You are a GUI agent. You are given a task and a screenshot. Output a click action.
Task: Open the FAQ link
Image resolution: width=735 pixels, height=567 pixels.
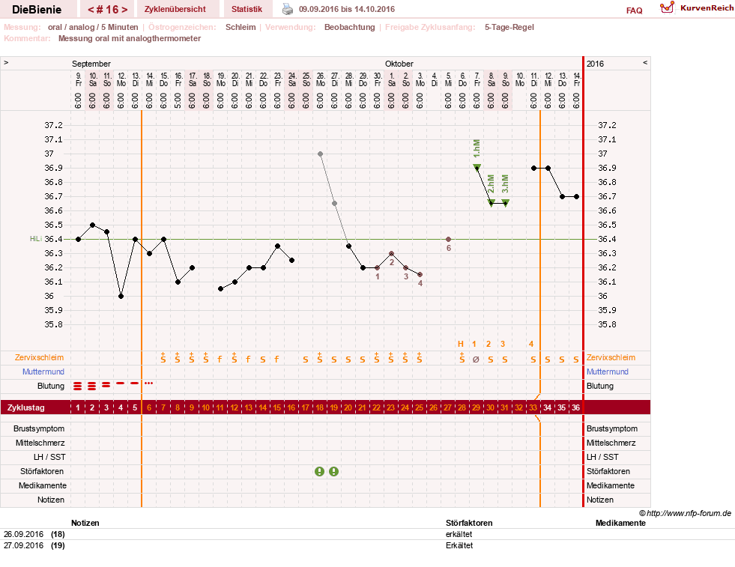click(634, 10)
